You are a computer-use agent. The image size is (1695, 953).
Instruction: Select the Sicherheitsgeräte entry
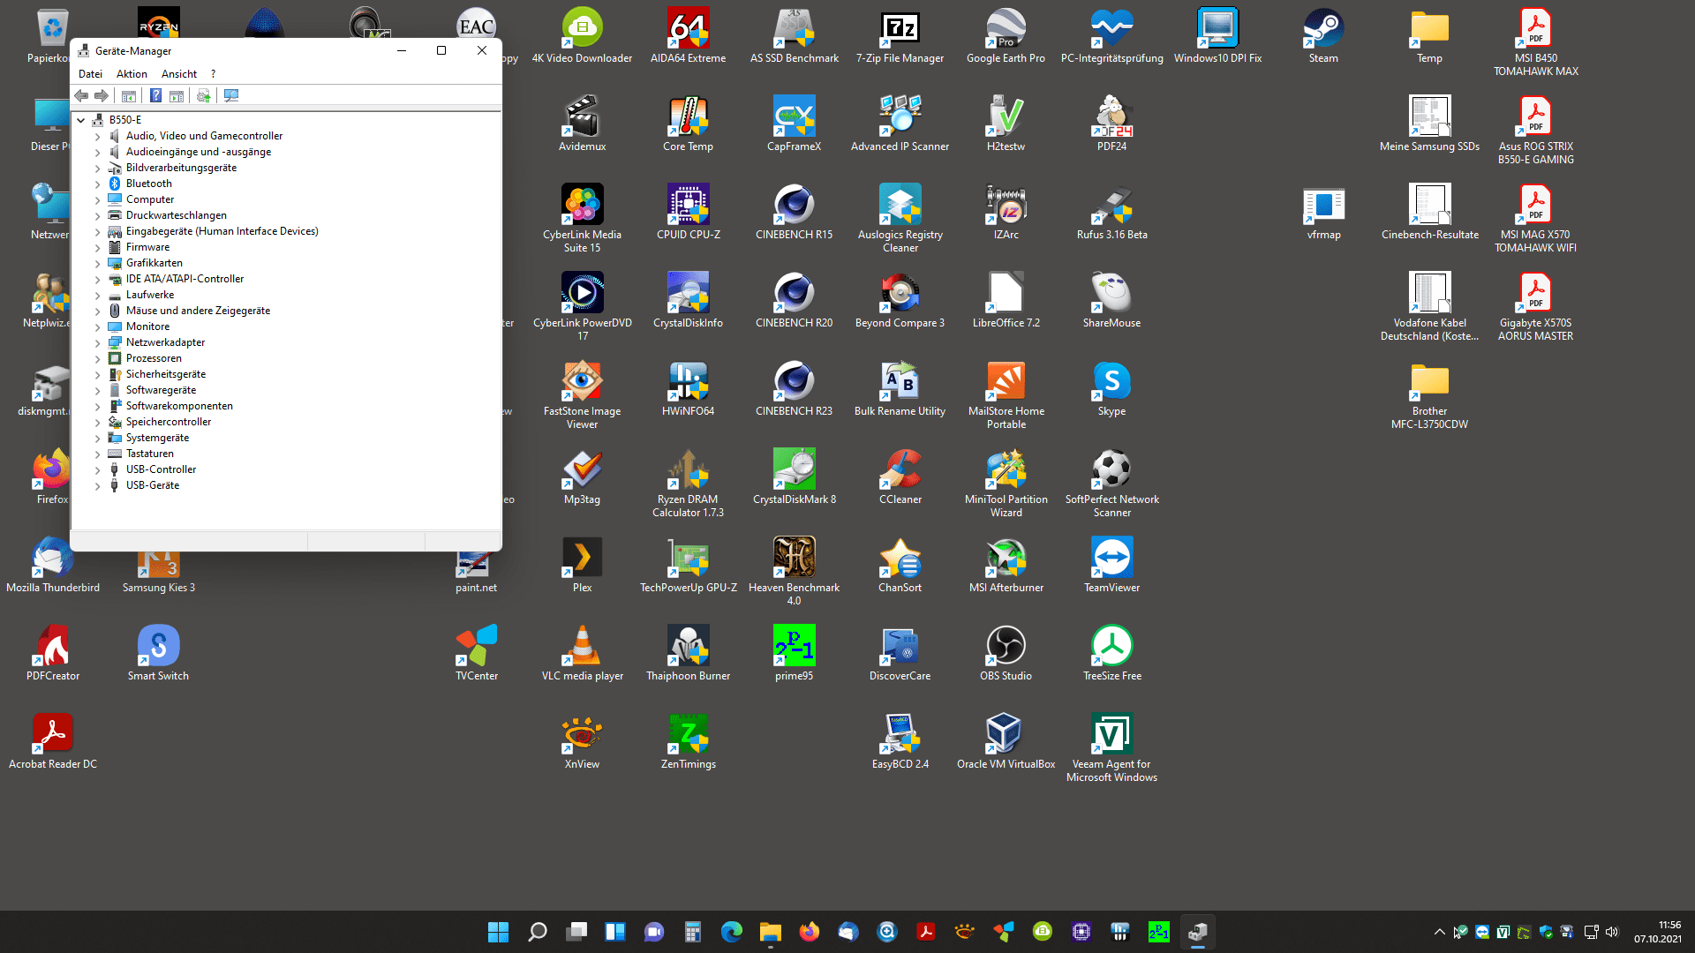[165, 374]
